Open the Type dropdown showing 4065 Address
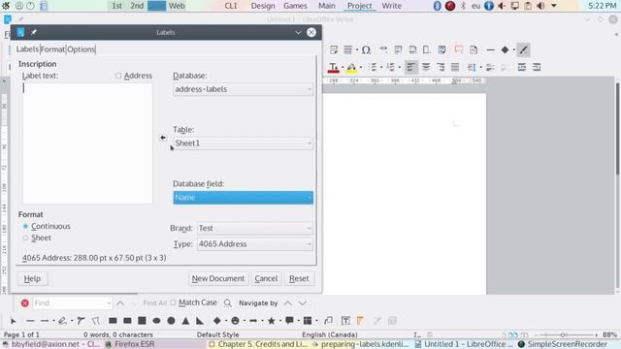The image size is (621, 349). click(254, 244)
